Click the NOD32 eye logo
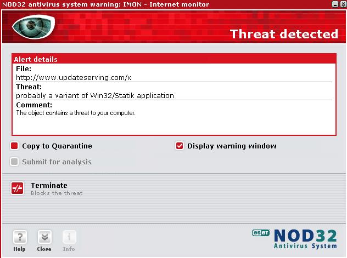The width and height of the screenshot is (347, 258). point(33,27)
